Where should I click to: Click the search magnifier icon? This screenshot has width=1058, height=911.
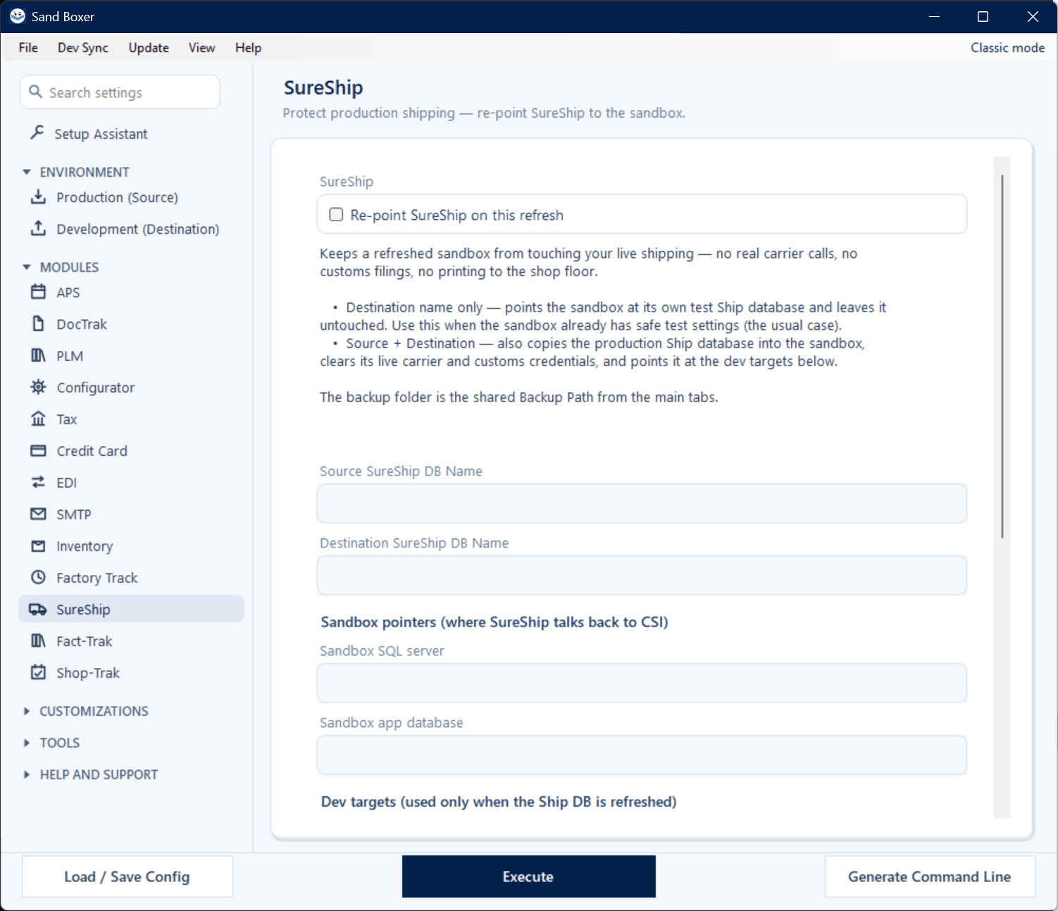(x=36, y=92)
